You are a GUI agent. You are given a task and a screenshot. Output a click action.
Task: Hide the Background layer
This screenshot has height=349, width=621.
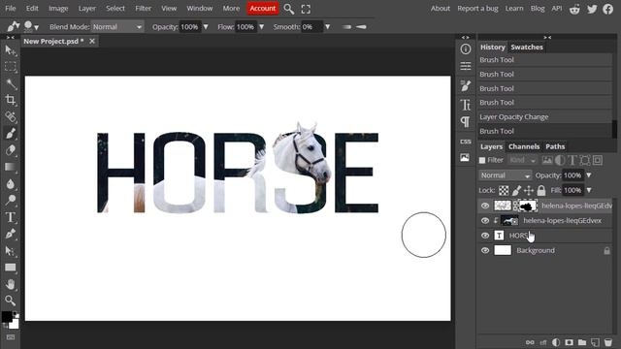tap(485, 250)
